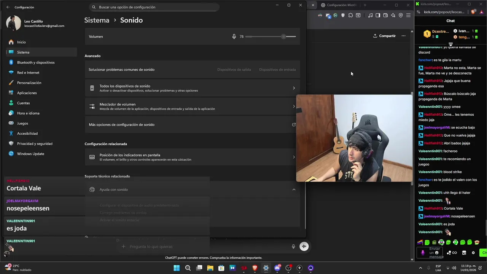The image size is (487, 274).
Task: Click the ChatGPT voice mode waveform button
Action: click(x=304, y=246)
